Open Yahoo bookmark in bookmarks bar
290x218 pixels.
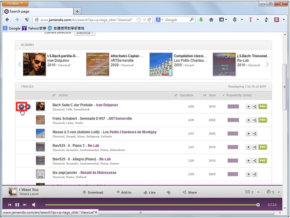coord(34,28)
